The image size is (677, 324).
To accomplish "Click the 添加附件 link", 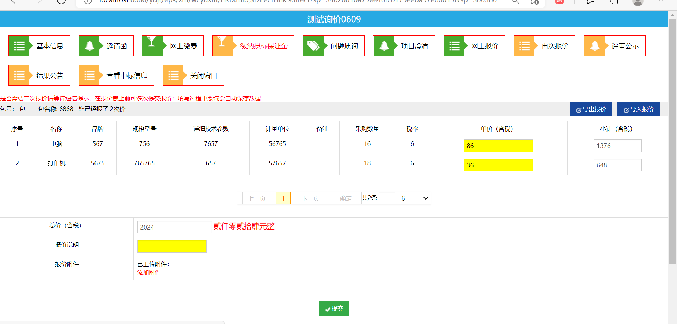I will click(x=149, y=273).
